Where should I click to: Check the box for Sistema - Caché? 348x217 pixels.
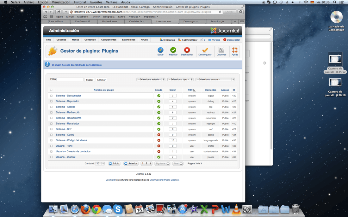pos(51,135)
